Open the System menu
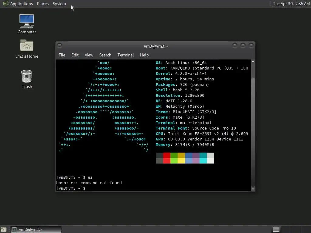 click(59, 4)
